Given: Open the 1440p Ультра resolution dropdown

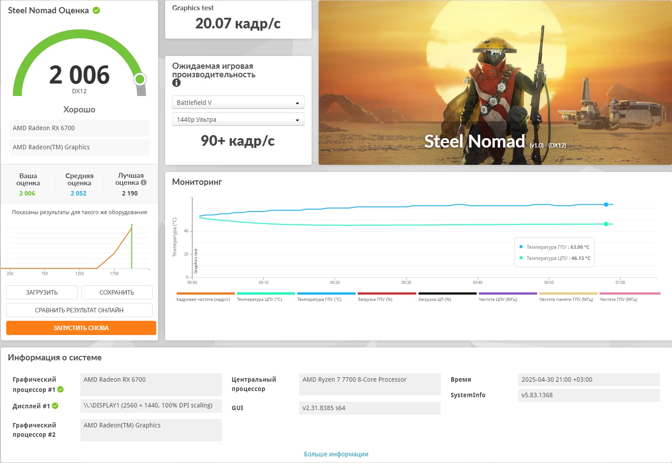Looking at the screenshot, I should (x=238, y=120).
